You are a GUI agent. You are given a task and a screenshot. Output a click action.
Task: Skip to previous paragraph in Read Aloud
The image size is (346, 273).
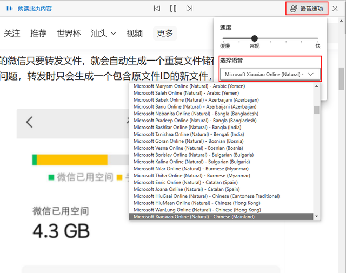click(x=157, y=9)
